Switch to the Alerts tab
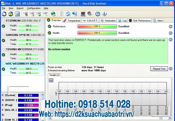 pyautogui.click(x=158, y=21)
